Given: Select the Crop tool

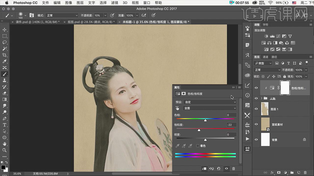Looking at the screenshot, I should (x=4, y=55).
